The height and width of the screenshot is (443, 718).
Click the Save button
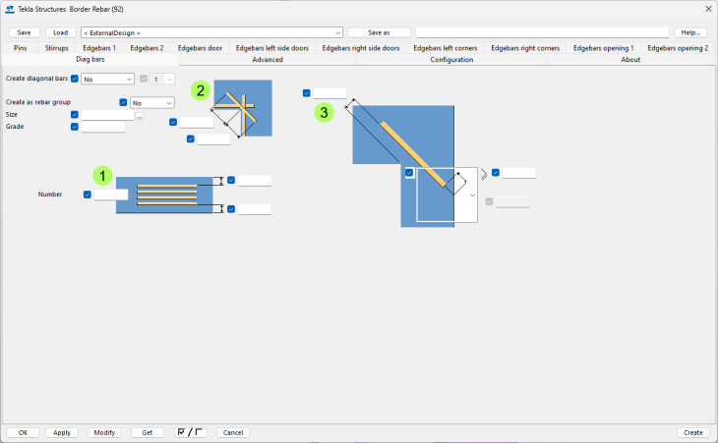[x=25, y=32]
